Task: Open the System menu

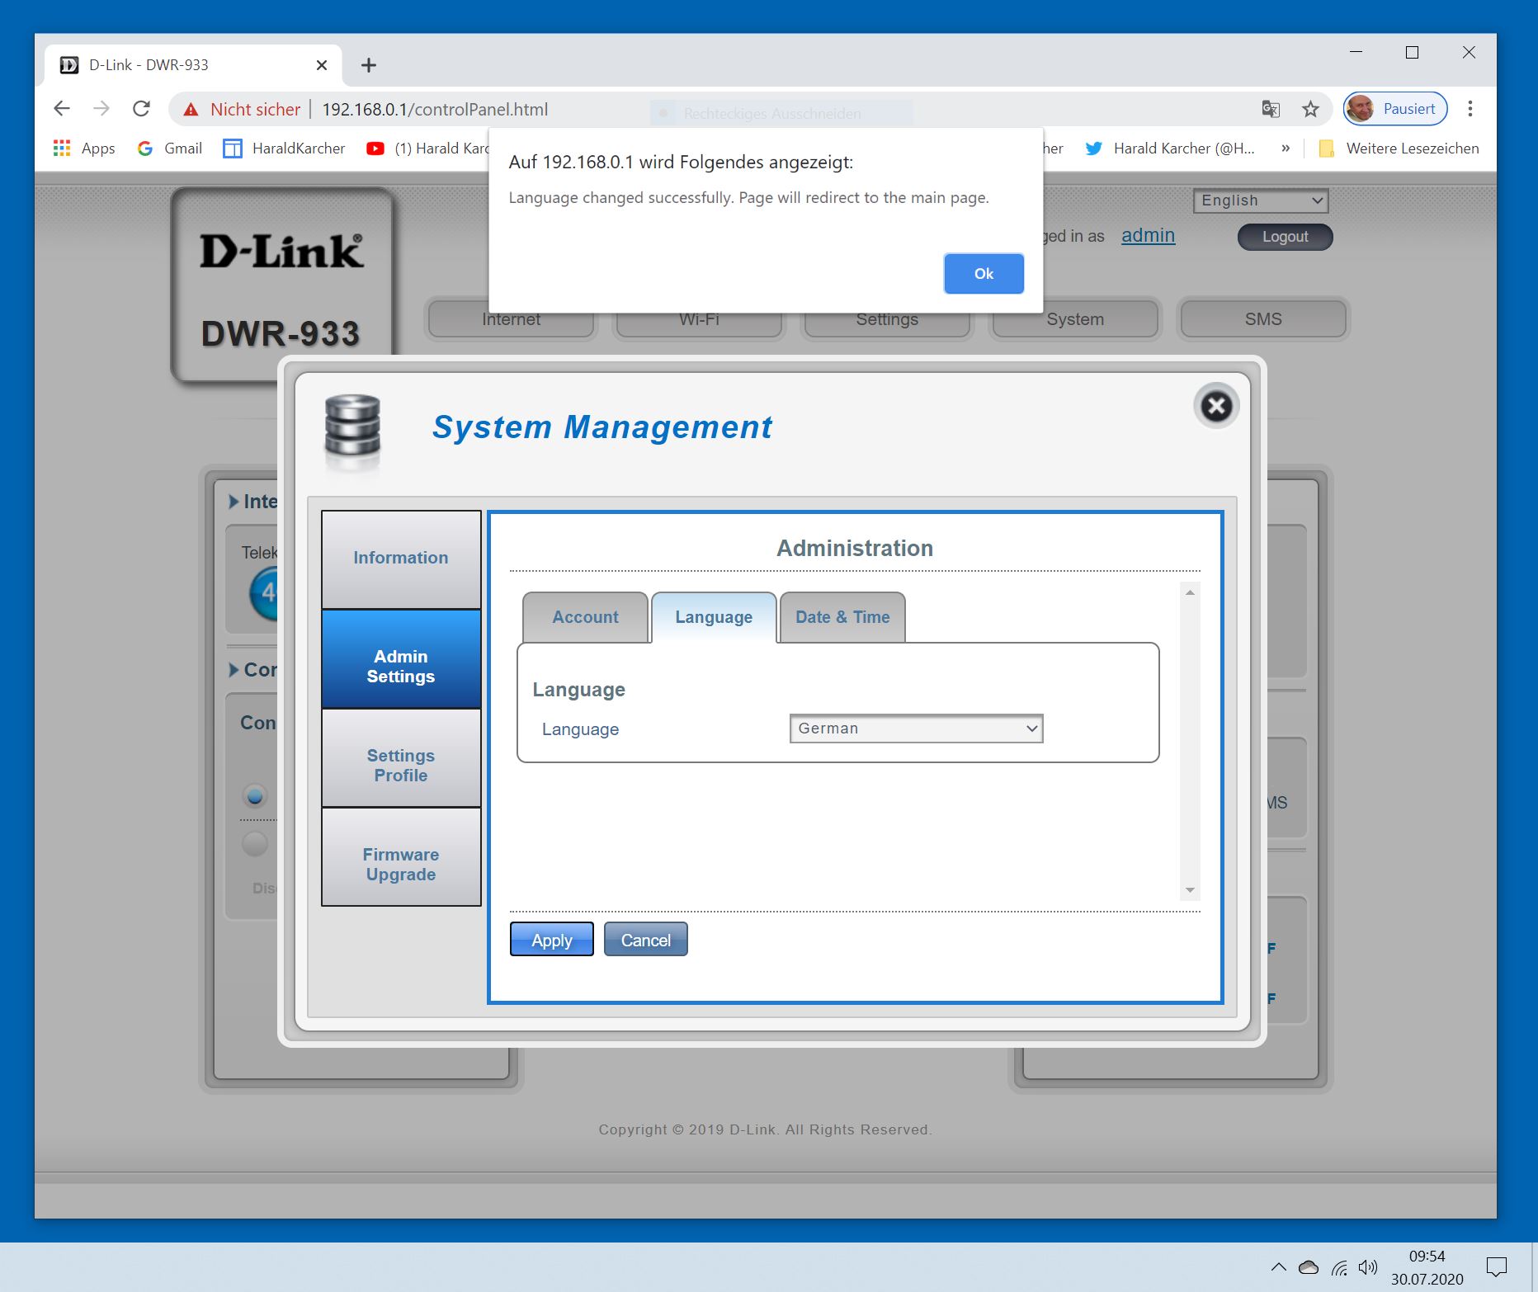Action: 1075,320
